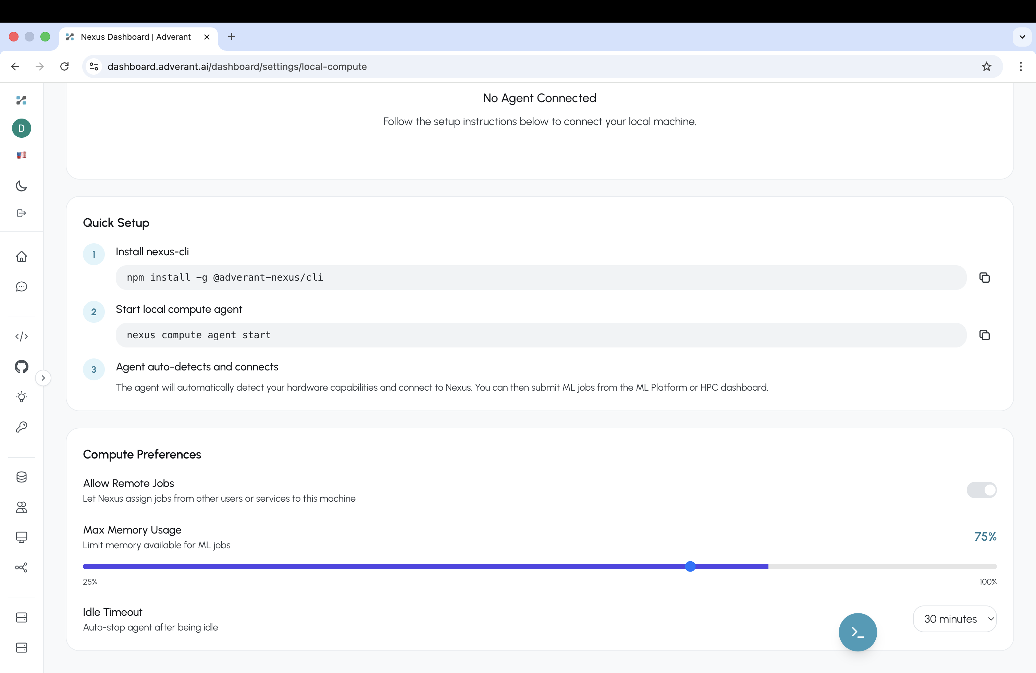Open the GitHub sidebar icon
1036x673 pixels.
tap(21, 367)
